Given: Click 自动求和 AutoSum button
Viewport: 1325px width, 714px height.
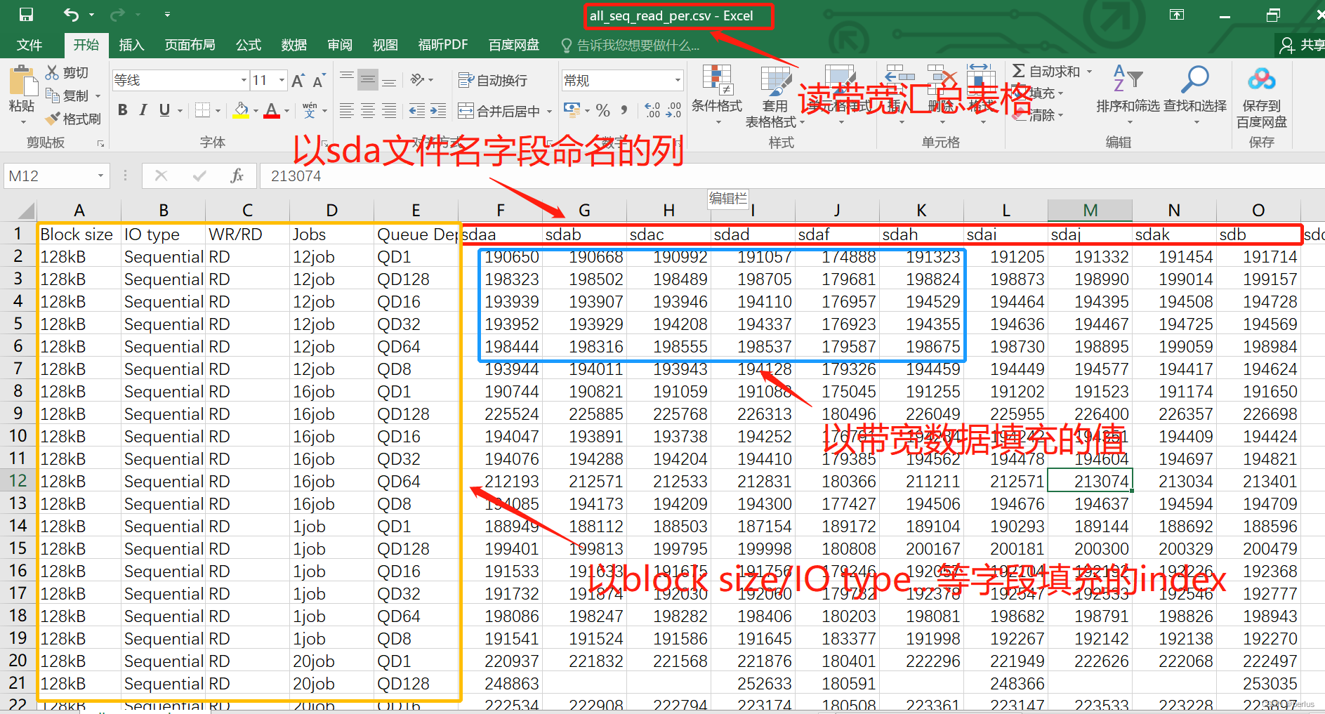Looking at the screenshot, I should [x=1046, y=71].
